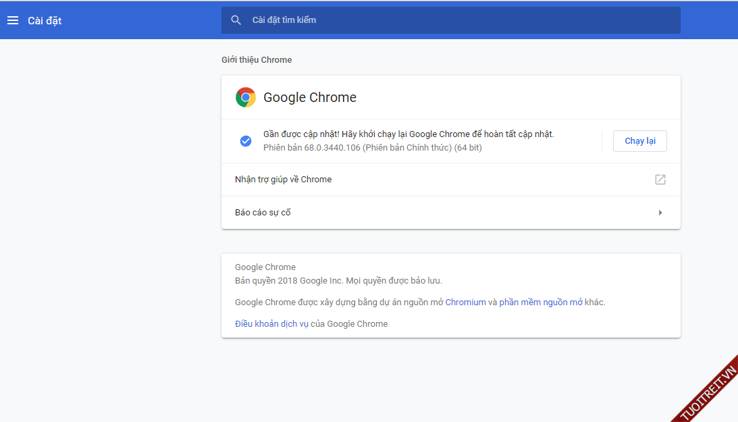Open Điều khoản dịch vụ link

(x=271, y=324)
